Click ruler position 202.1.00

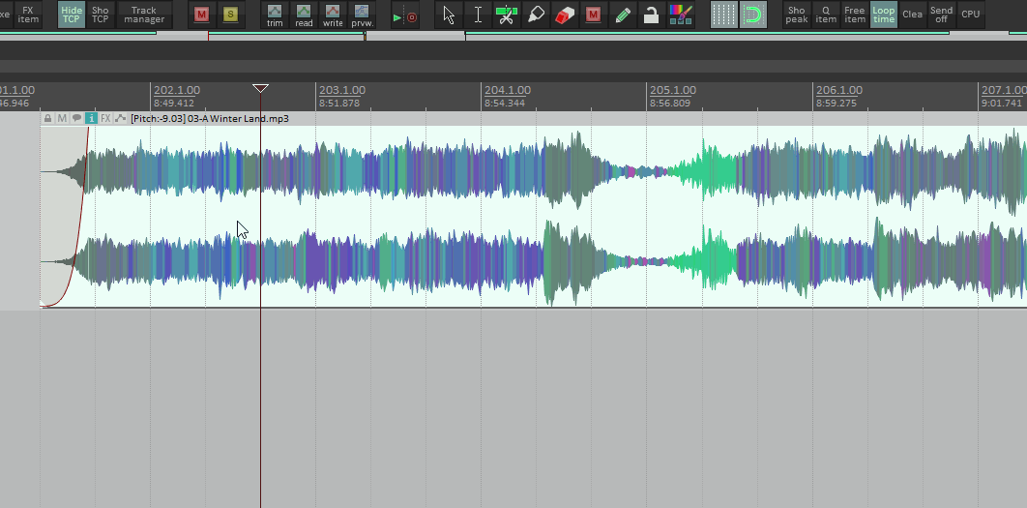177,90
